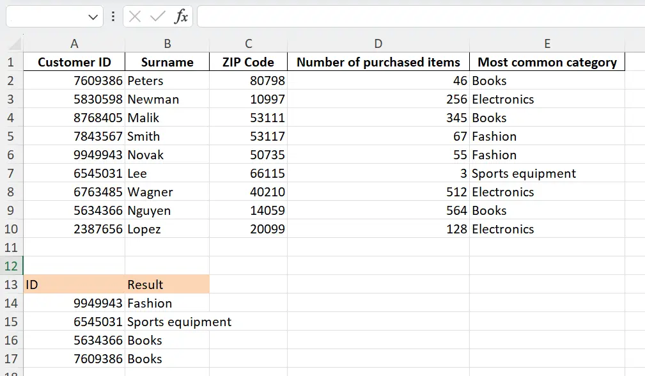The image size is (645, 376).
Task: Open the Insert Function fx icon
Action: [181, 17]
